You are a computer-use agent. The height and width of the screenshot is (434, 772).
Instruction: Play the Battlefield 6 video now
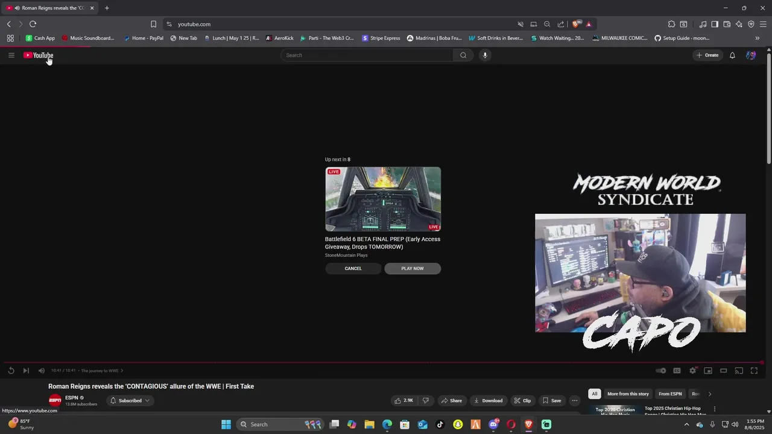(413, 268)
